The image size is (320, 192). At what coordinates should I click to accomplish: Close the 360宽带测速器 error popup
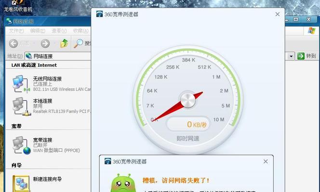266,162
